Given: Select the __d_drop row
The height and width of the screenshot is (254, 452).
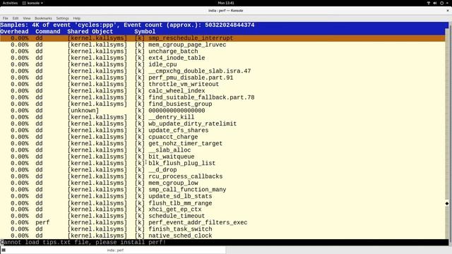Looking at the screenshot, I should (x=222, y=170).
